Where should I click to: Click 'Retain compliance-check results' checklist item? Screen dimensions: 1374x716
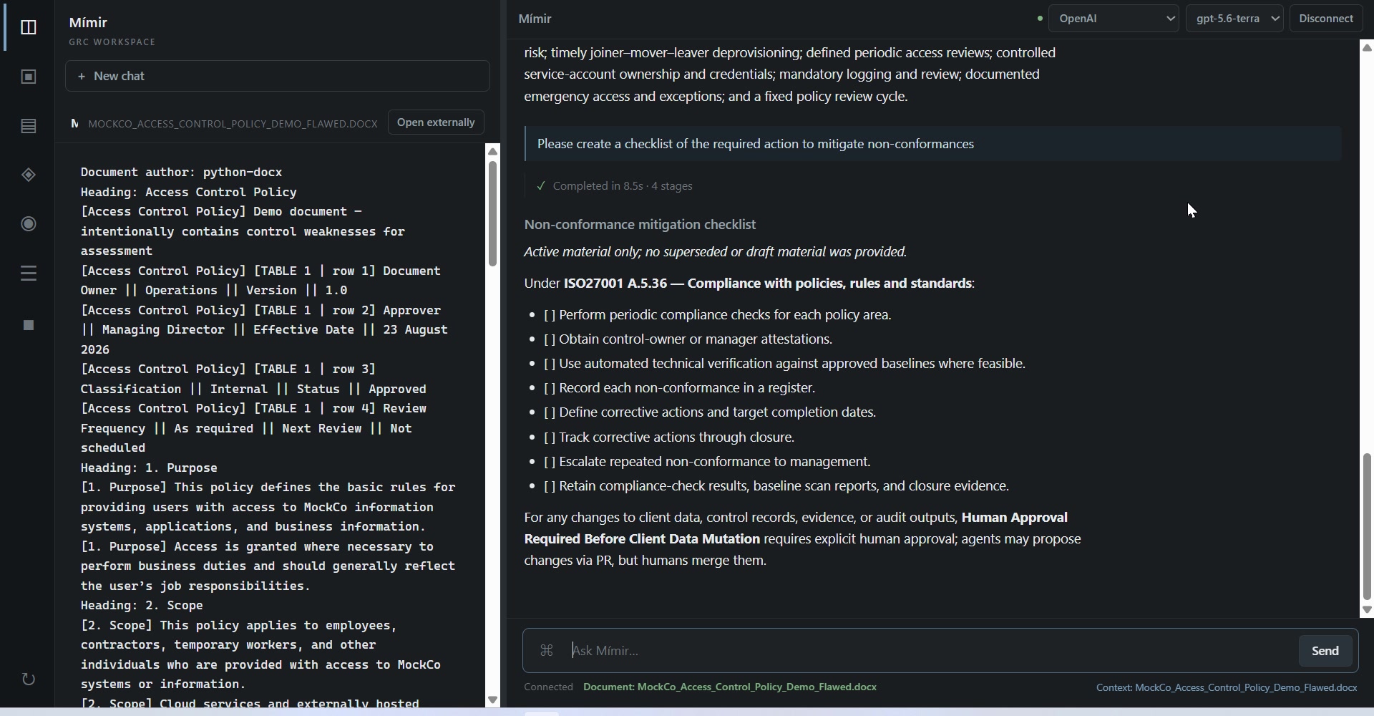pos(776,486)
